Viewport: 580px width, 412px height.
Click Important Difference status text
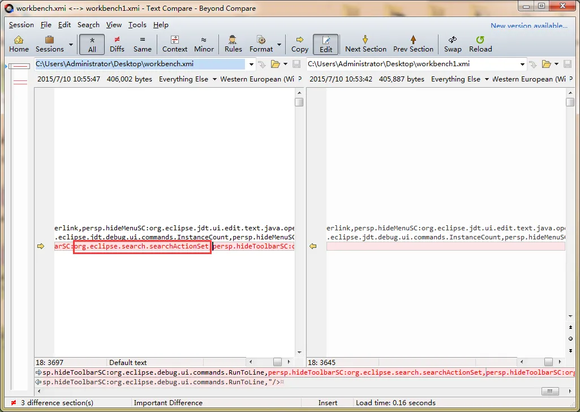pos(168,403)
